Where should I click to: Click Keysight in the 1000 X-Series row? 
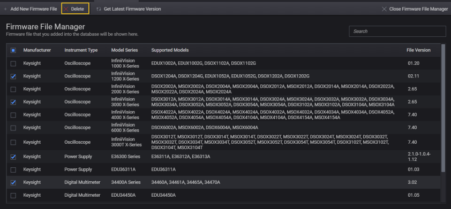pos(32,63)
